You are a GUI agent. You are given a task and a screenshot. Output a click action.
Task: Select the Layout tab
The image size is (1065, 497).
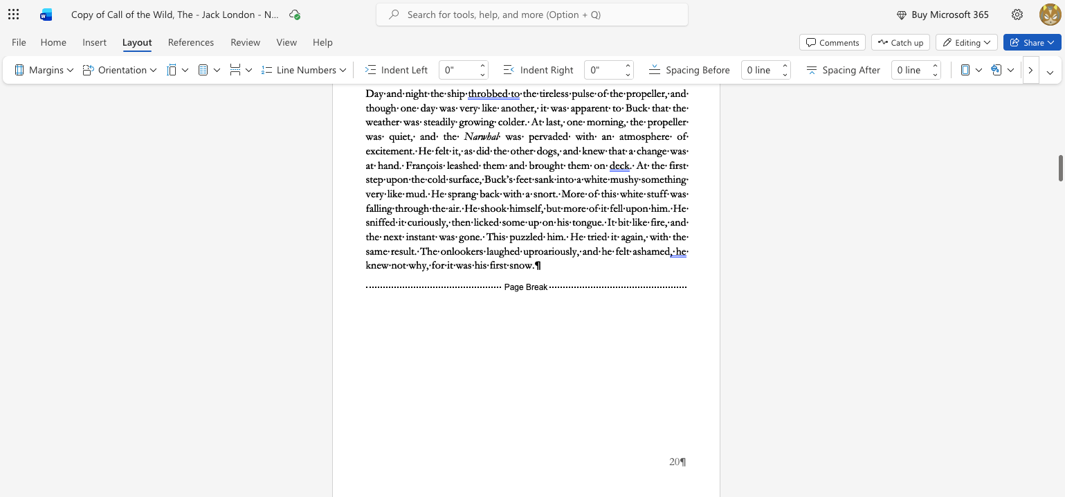pos(137,42)
